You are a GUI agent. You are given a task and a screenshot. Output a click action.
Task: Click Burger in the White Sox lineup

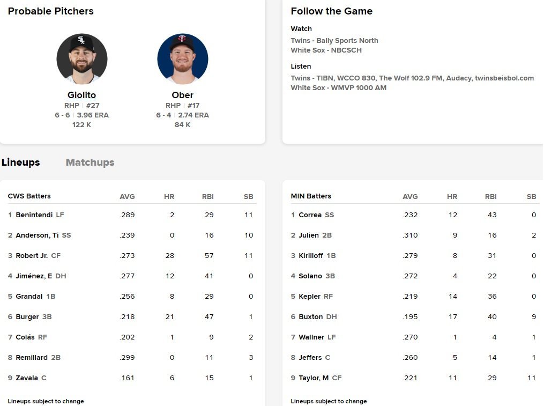27,317
